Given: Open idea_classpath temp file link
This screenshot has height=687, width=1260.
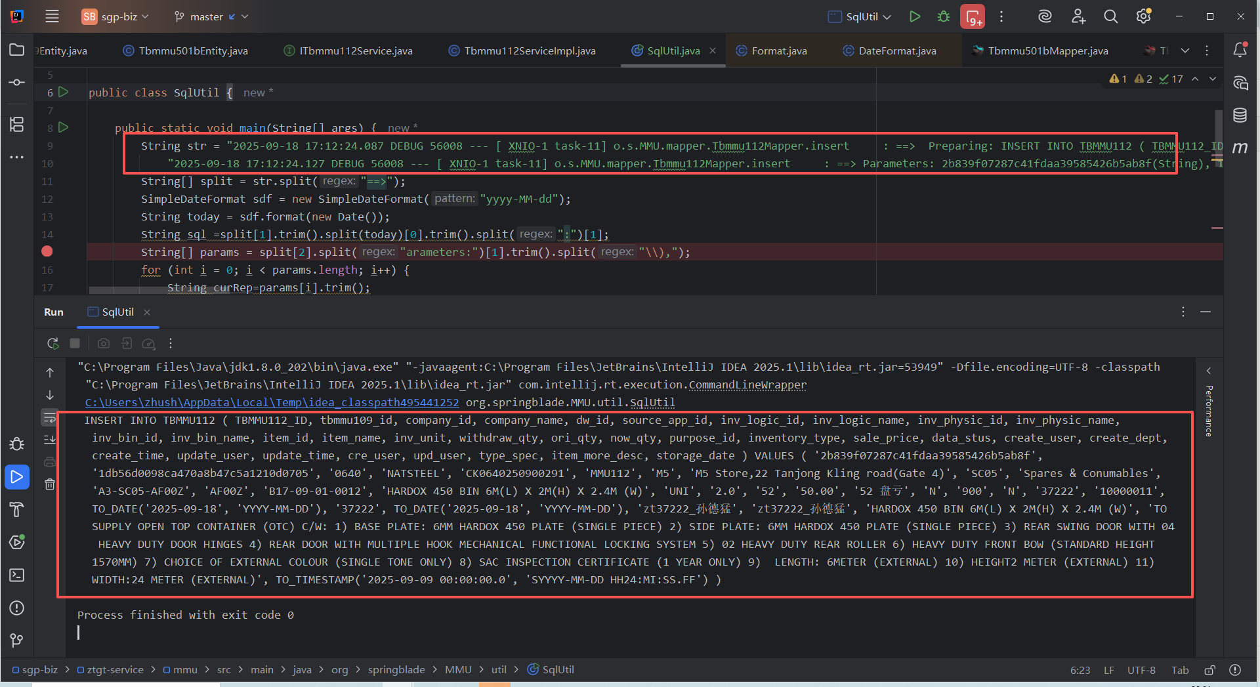Looking at the screenshot, I should tap(272, 402).
